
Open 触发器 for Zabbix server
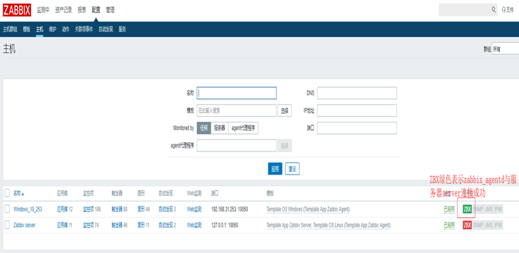pos(117,225)
